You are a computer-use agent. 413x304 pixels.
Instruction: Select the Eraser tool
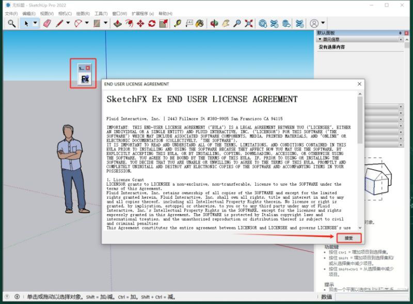(47, 23)
